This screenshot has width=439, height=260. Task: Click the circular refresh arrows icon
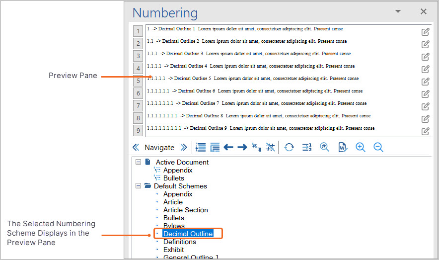coord(289,147)
